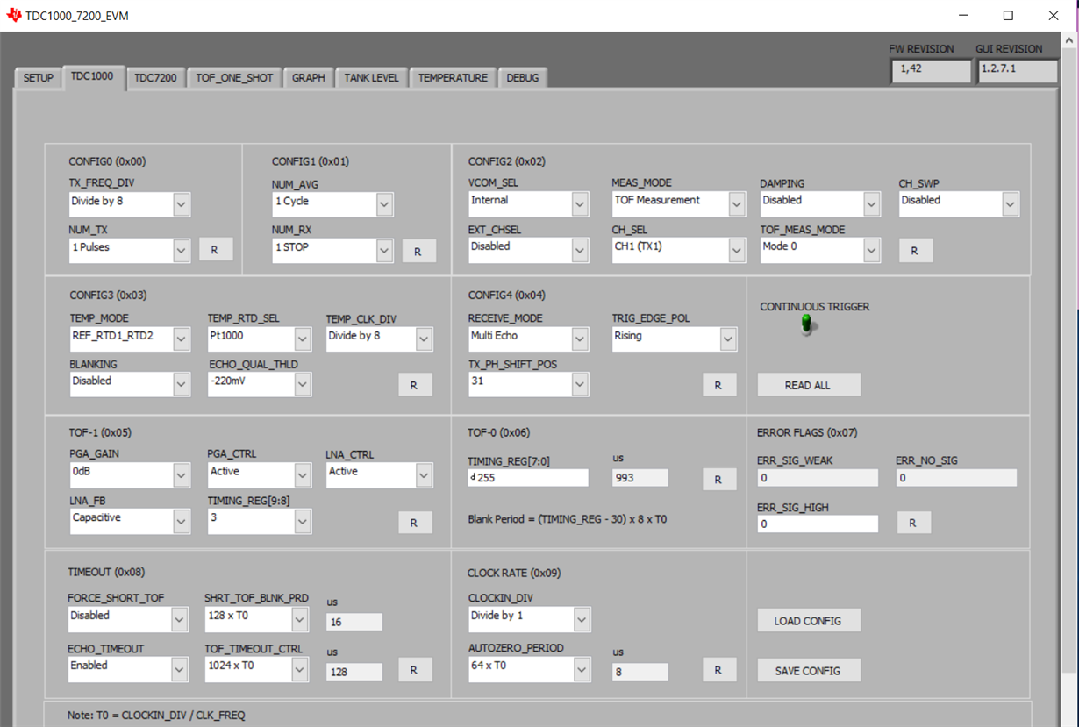Open the TX_PH_SHIFT_POS dropdown
1079x727 pixels.
click(x=528, y=384)
